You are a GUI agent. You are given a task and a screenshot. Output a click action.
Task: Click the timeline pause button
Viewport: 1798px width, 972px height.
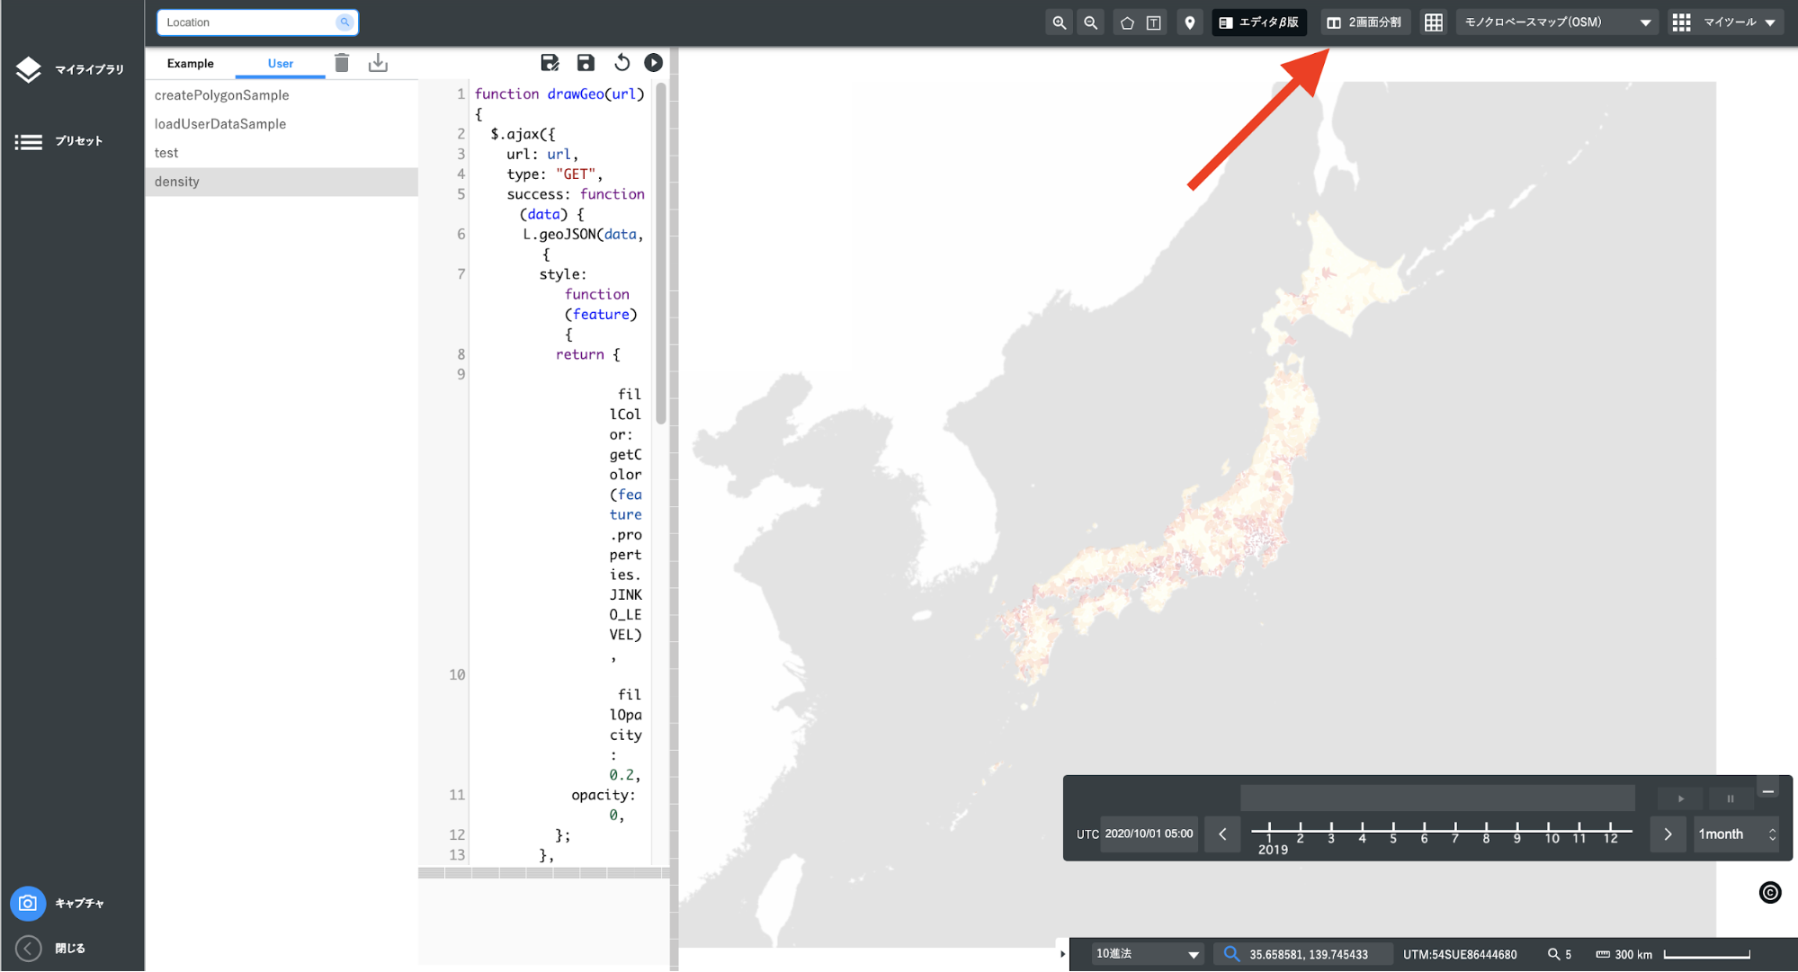pos(1730,798)
